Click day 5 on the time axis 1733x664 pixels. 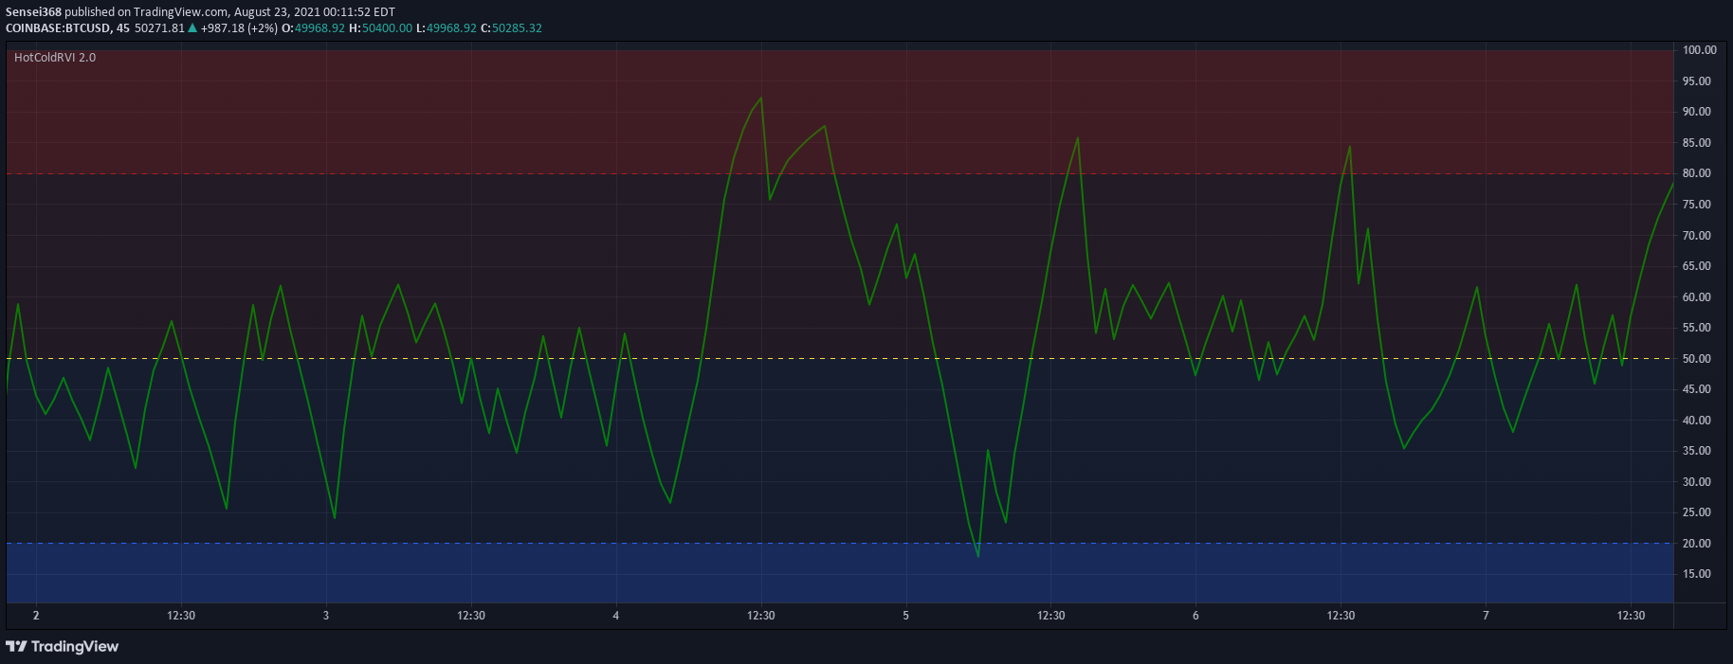click(905, 616)
